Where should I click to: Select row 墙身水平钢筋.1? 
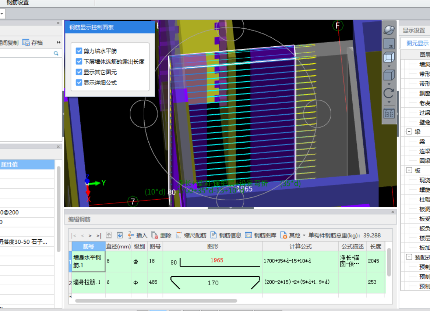(89, 261)
